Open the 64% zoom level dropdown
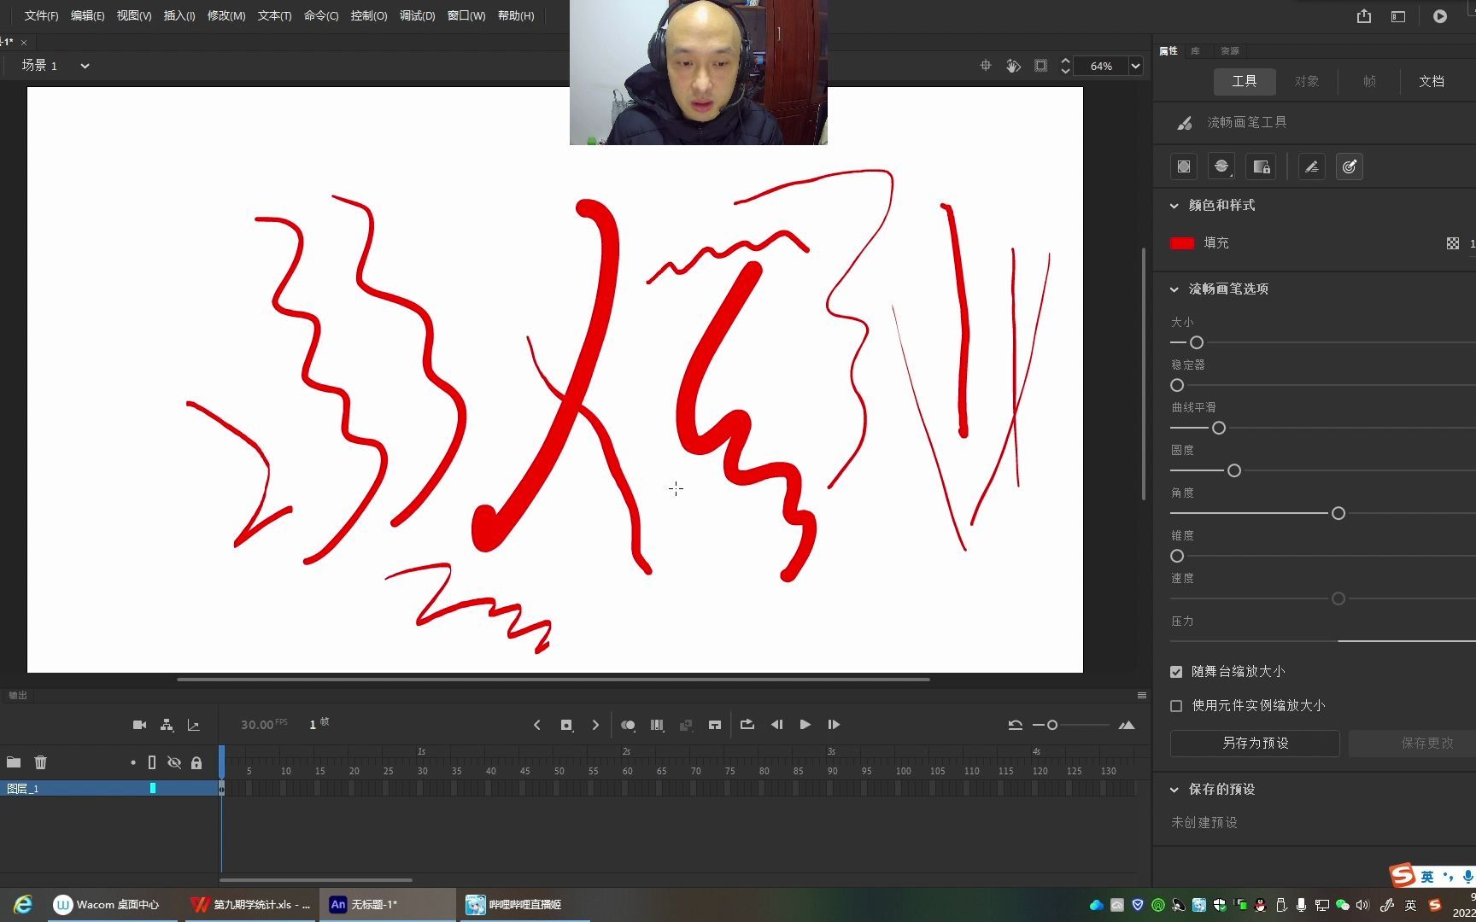 click(1135, 66)
